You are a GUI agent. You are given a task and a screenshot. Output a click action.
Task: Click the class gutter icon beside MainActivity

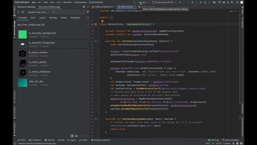pos(96,24)
